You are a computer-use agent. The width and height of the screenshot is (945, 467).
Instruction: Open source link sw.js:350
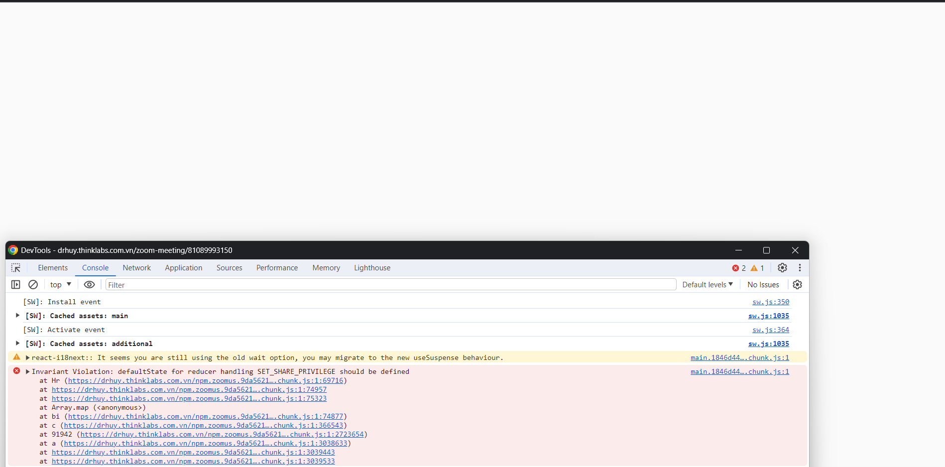pos(771,302)
